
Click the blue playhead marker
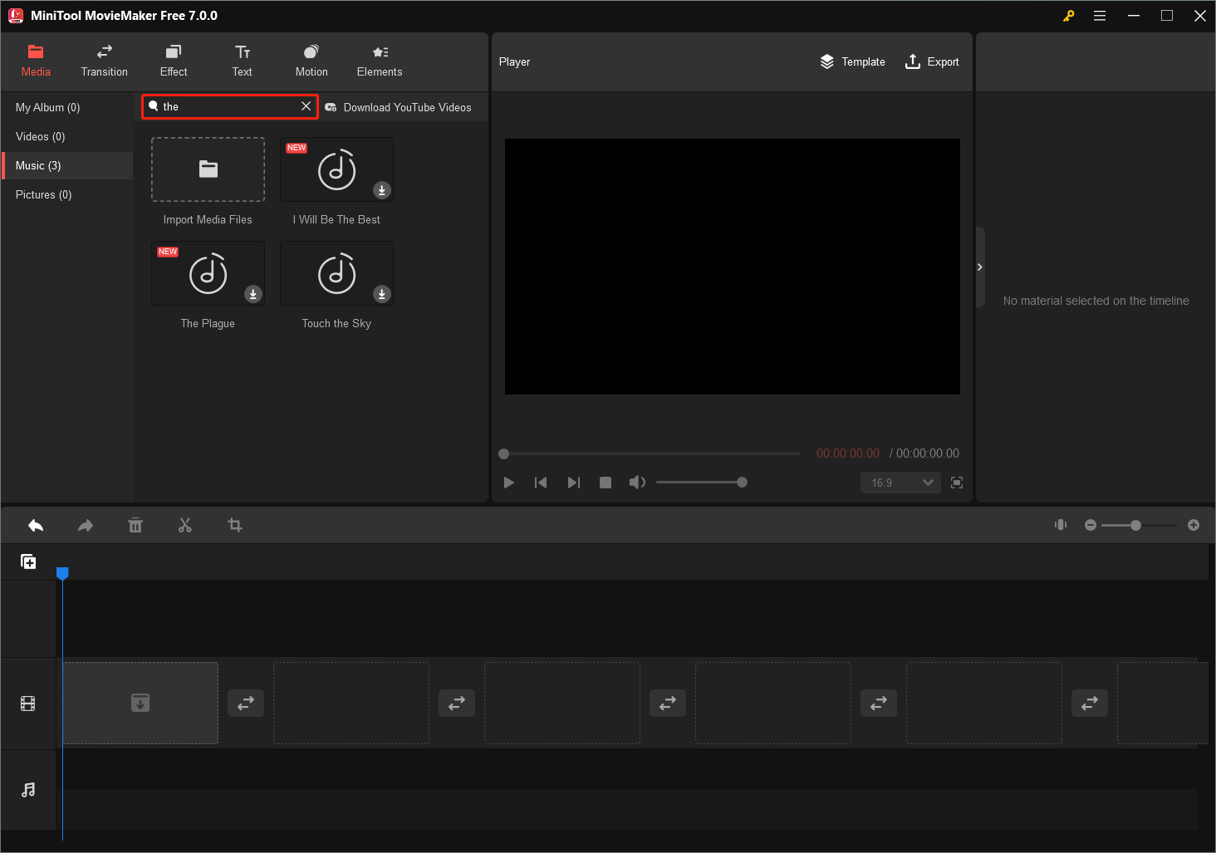[x=62, y=573]
